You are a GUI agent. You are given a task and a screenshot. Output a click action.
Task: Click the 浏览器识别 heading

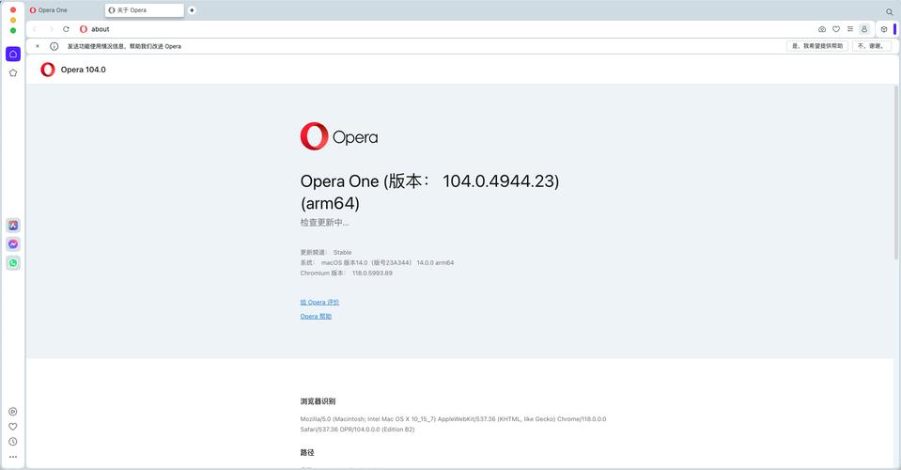(318, 401)
